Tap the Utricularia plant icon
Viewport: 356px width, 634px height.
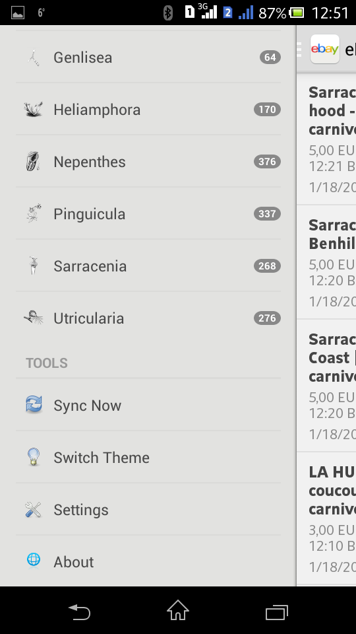34,318
